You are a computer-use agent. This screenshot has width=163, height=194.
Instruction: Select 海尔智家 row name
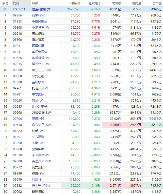(x=38, y=40)
